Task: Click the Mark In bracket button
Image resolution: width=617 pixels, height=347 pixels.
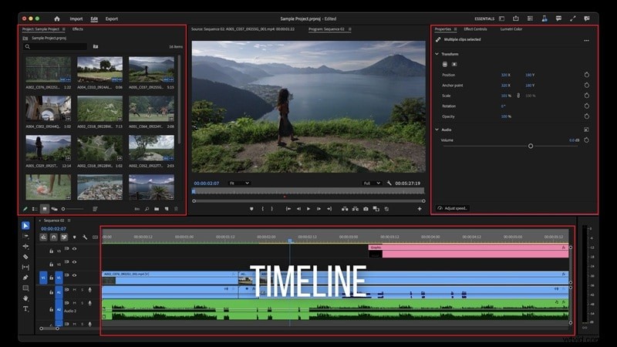Action: (263, 209)
